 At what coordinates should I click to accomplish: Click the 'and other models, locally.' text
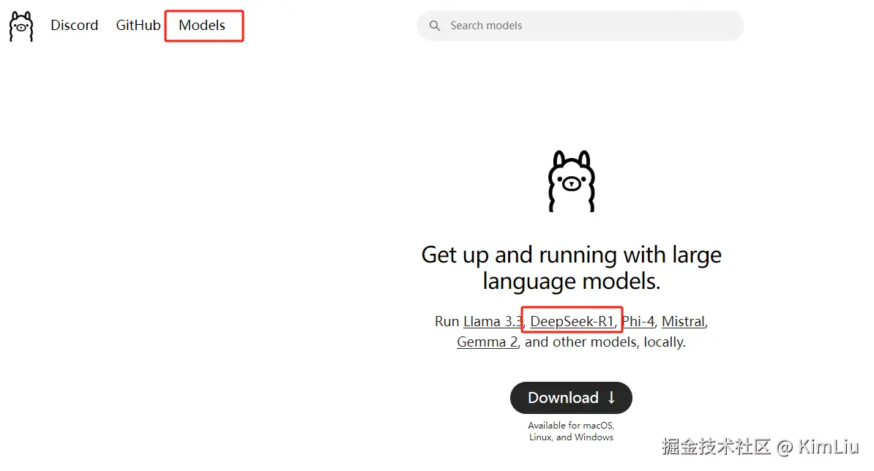(605, 342)
